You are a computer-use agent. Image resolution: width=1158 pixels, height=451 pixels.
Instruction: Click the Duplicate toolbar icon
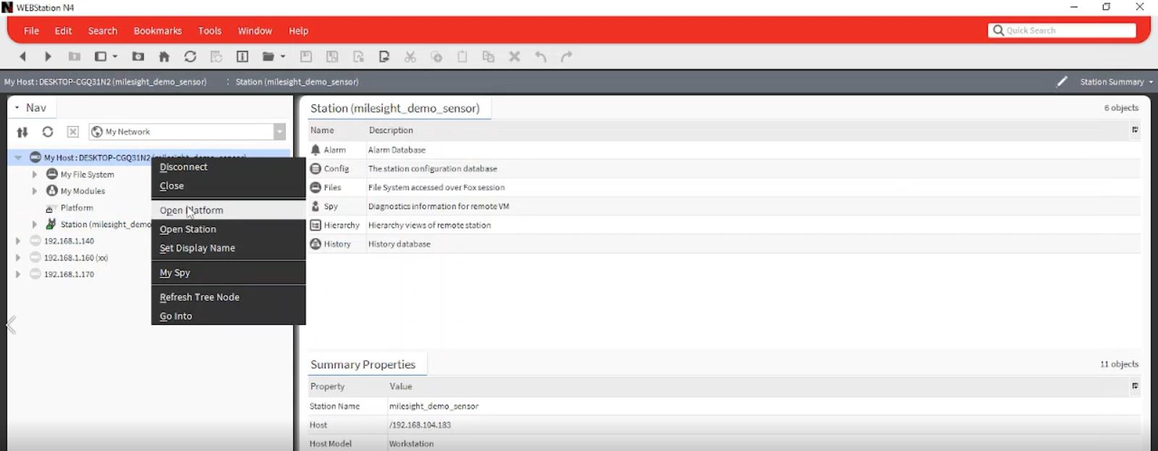click(489, 56)
